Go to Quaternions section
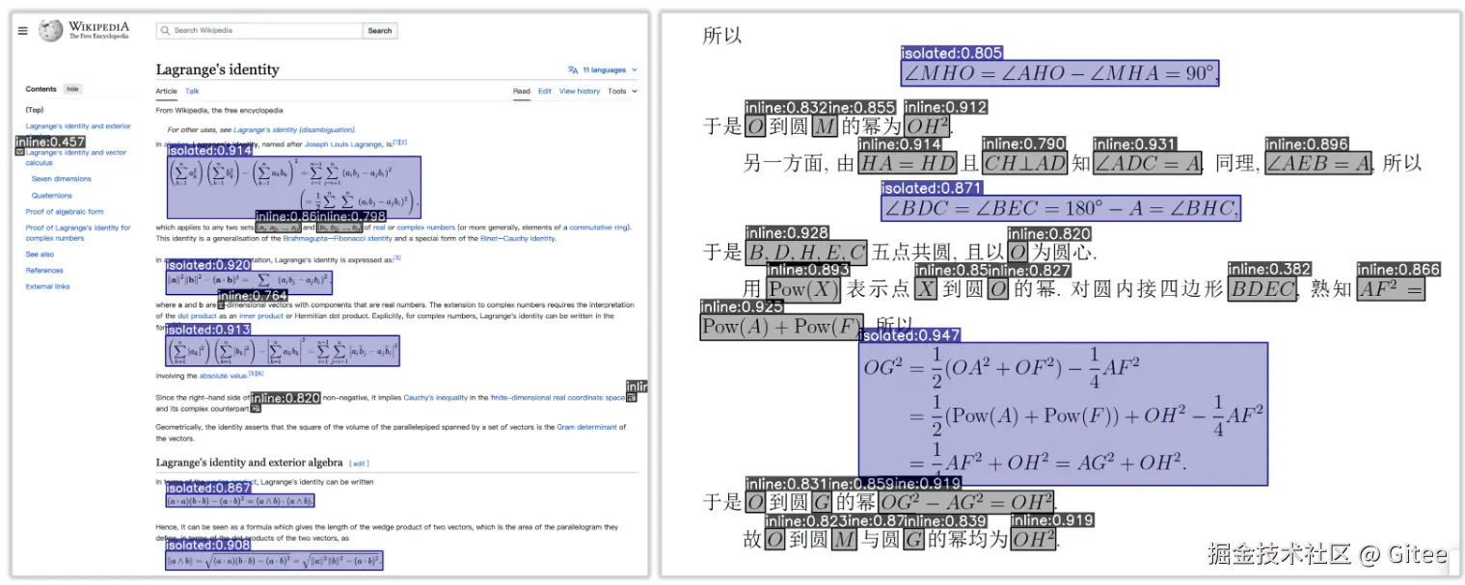The width and height of the screenshot is (1465, 585). [x=52, y=196]
